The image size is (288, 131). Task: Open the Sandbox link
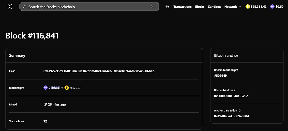point(214,7)
